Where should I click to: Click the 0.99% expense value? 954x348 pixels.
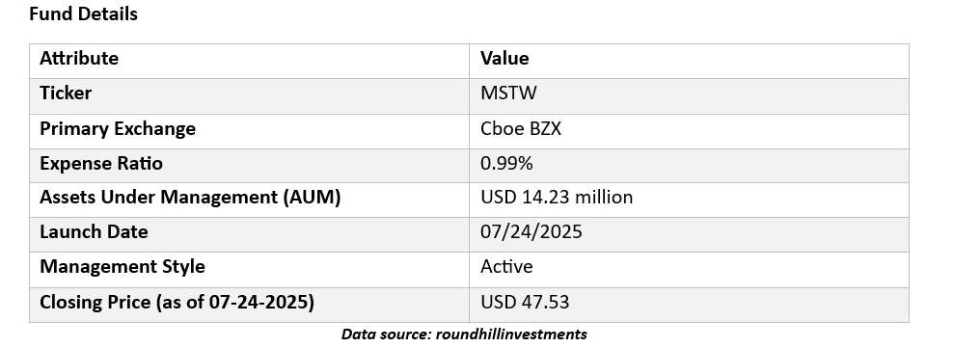click(506, 163)
